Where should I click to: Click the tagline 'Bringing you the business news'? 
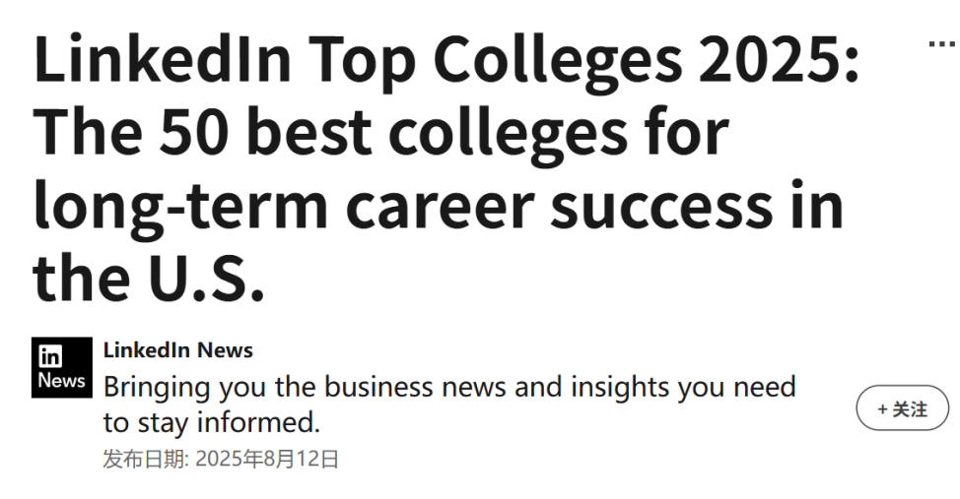pos(305,388)
